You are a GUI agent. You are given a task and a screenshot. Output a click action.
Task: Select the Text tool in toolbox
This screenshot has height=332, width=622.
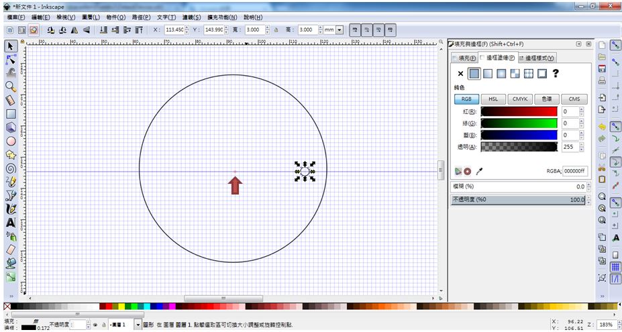[10, 223]
